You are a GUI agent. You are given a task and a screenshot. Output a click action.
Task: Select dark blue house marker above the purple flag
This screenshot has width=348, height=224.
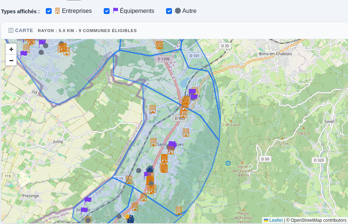(150, 169)
